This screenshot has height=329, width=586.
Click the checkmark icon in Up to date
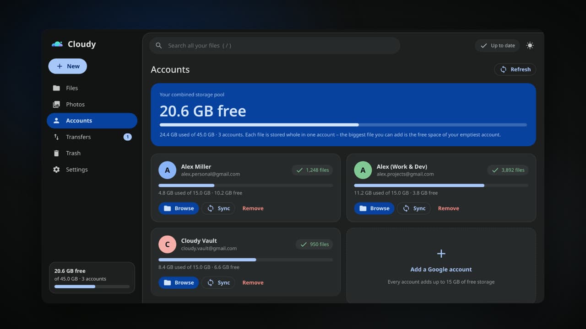point(483,46)
